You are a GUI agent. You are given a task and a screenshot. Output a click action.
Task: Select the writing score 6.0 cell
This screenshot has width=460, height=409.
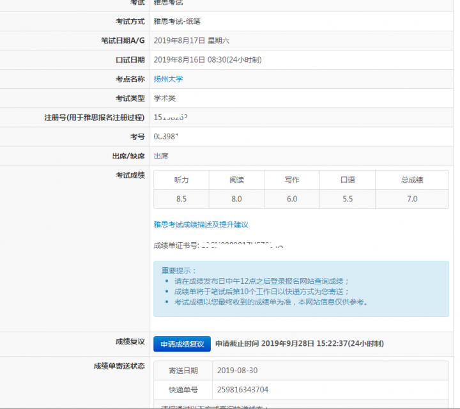click(292, 199)
